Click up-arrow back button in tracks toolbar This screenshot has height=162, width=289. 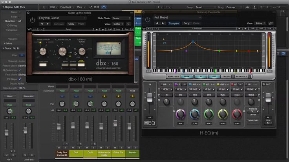(44, 7)
